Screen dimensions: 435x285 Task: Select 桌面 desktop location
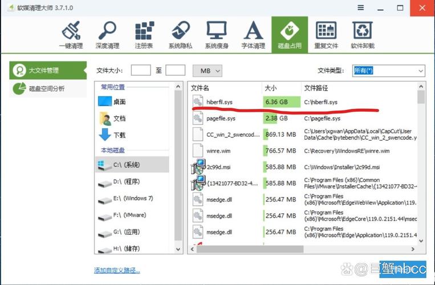coord(132,102)
